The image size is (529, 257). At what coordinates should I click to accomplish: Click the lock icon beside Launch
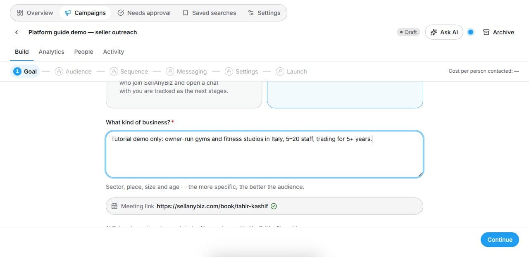280,71
